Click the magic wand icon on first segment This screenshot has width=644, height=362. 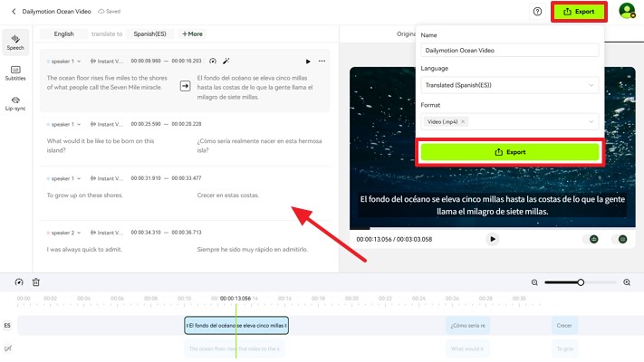click(226, 62)
